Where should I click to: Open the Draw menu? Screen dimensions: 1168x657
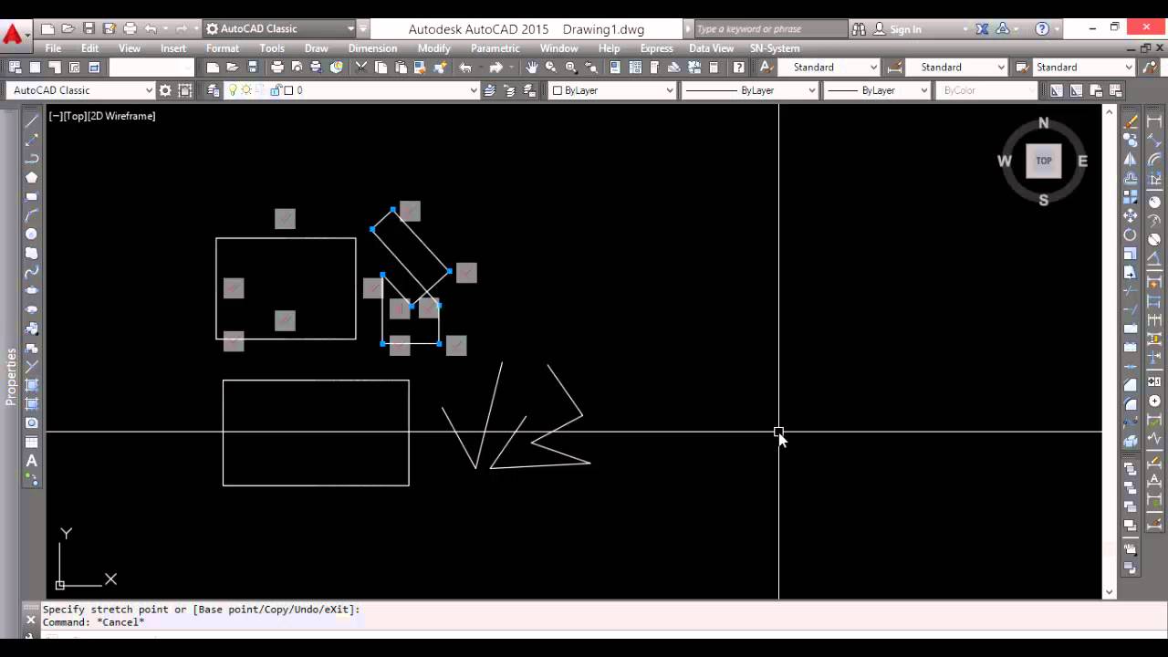coord(316,48)
